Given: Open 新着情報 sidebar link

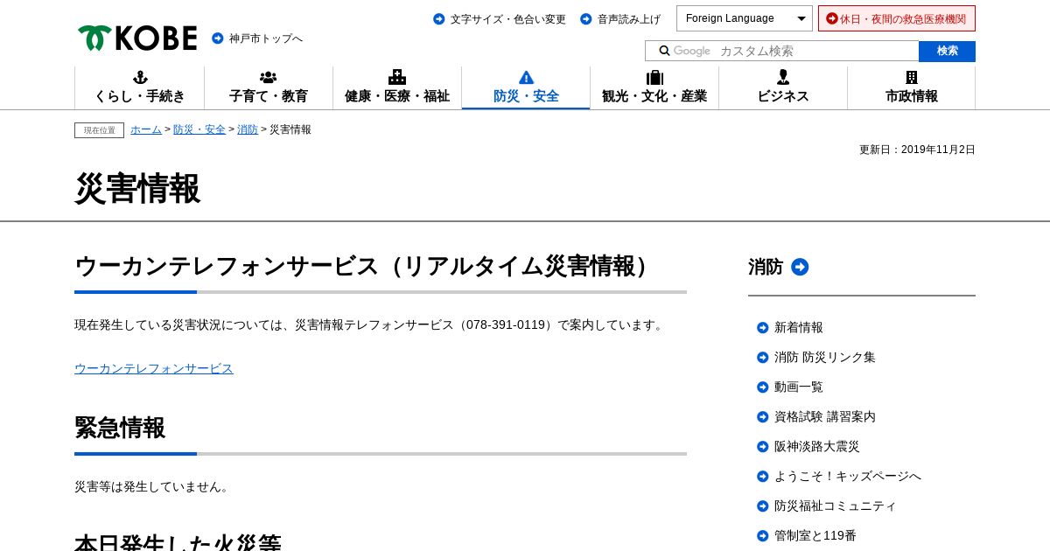Looking at the screenshot, I should [x=799, y=327].
